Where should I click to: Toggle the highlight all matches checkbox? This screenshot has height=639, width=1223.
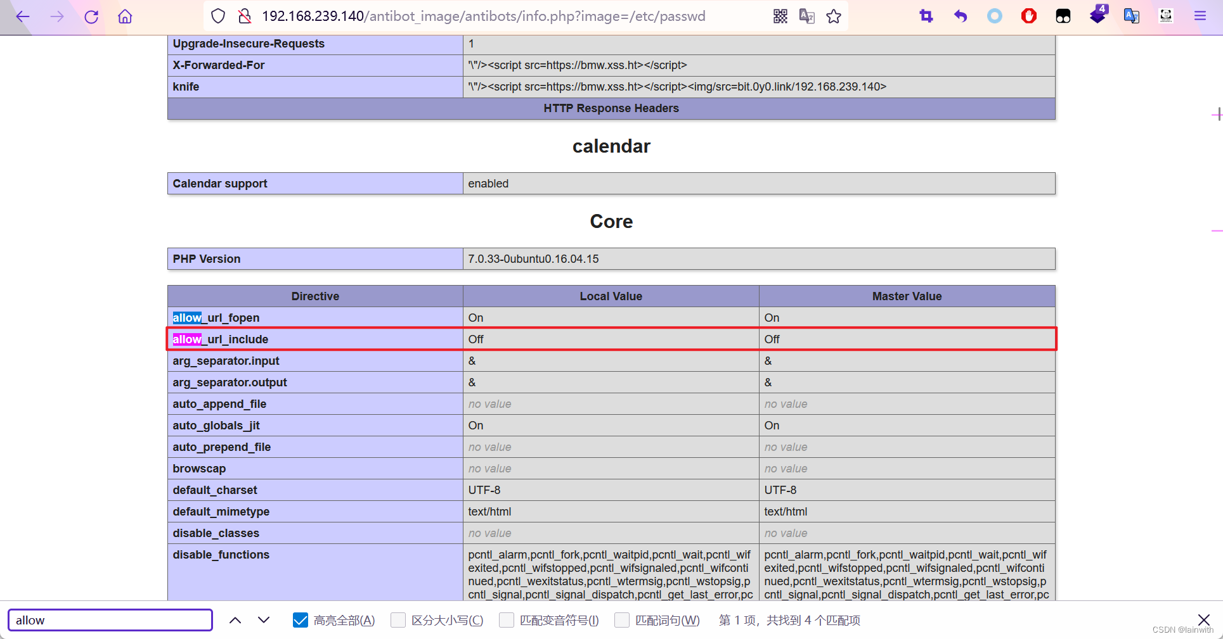301,620
